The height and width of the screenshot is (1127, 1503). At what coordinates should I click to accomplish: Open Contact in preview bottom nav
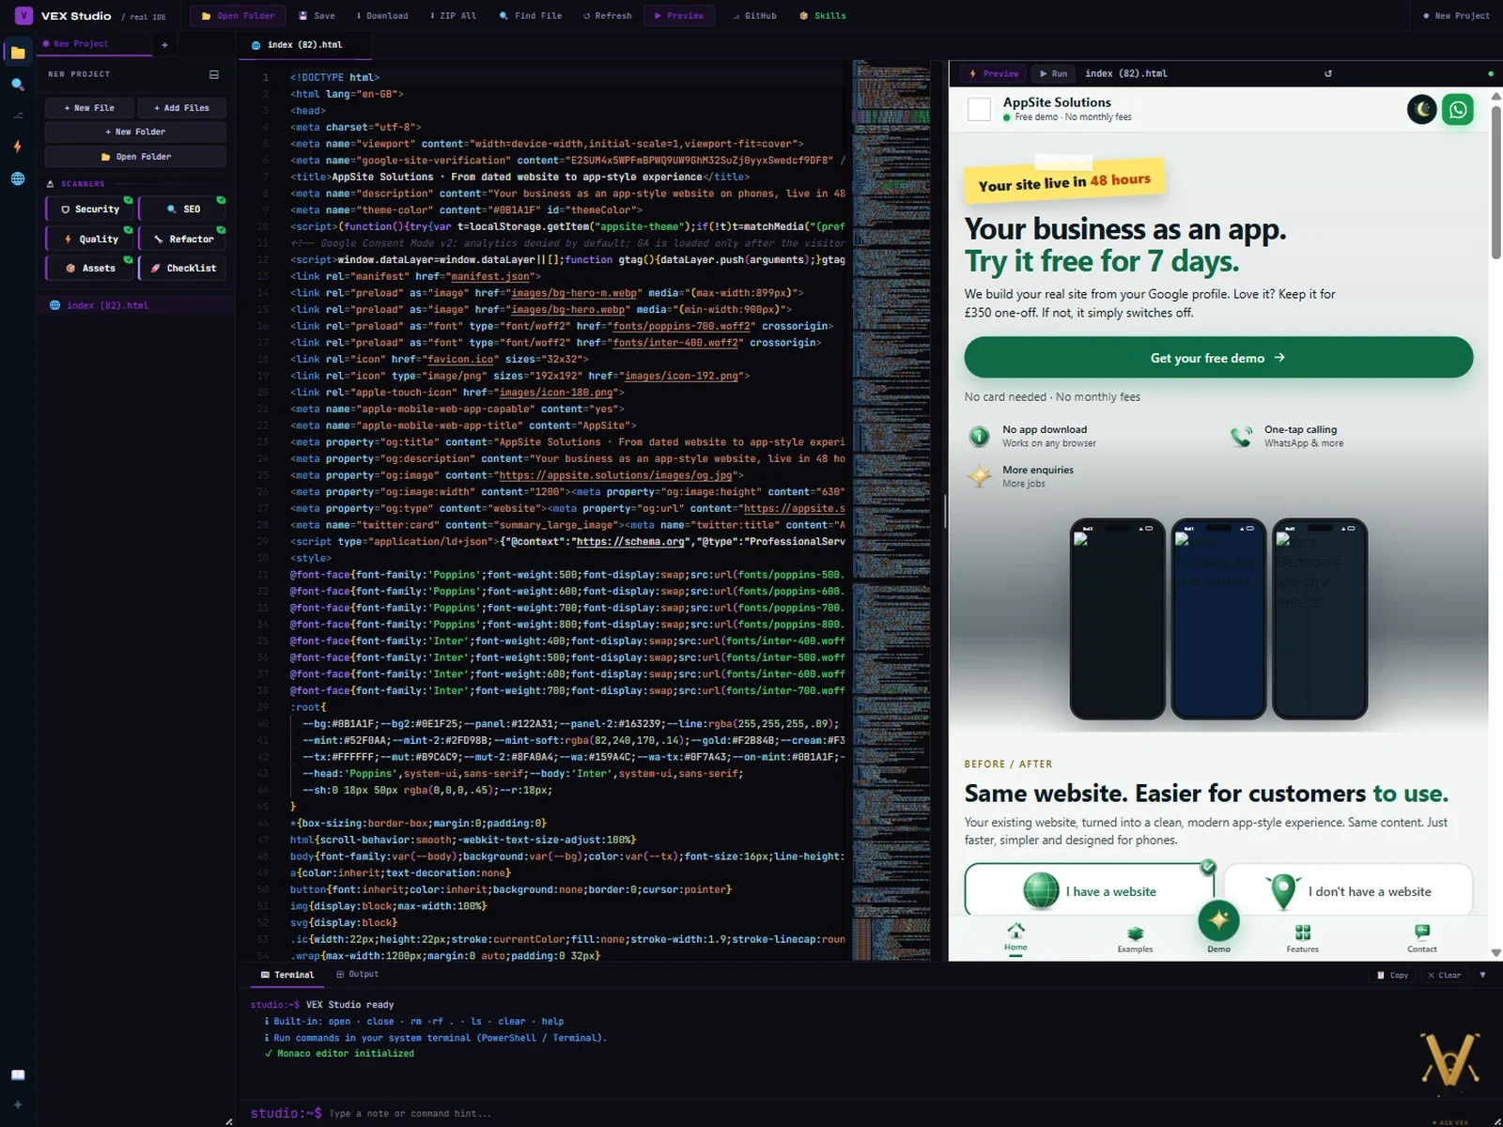click(x=1421, y=939)
